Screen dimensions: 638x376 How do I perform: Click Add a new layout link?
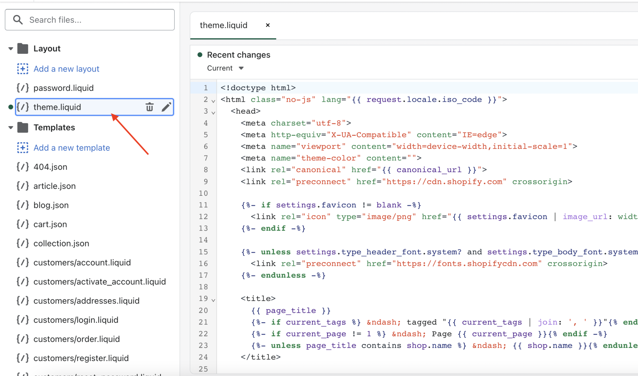point(66,69)
